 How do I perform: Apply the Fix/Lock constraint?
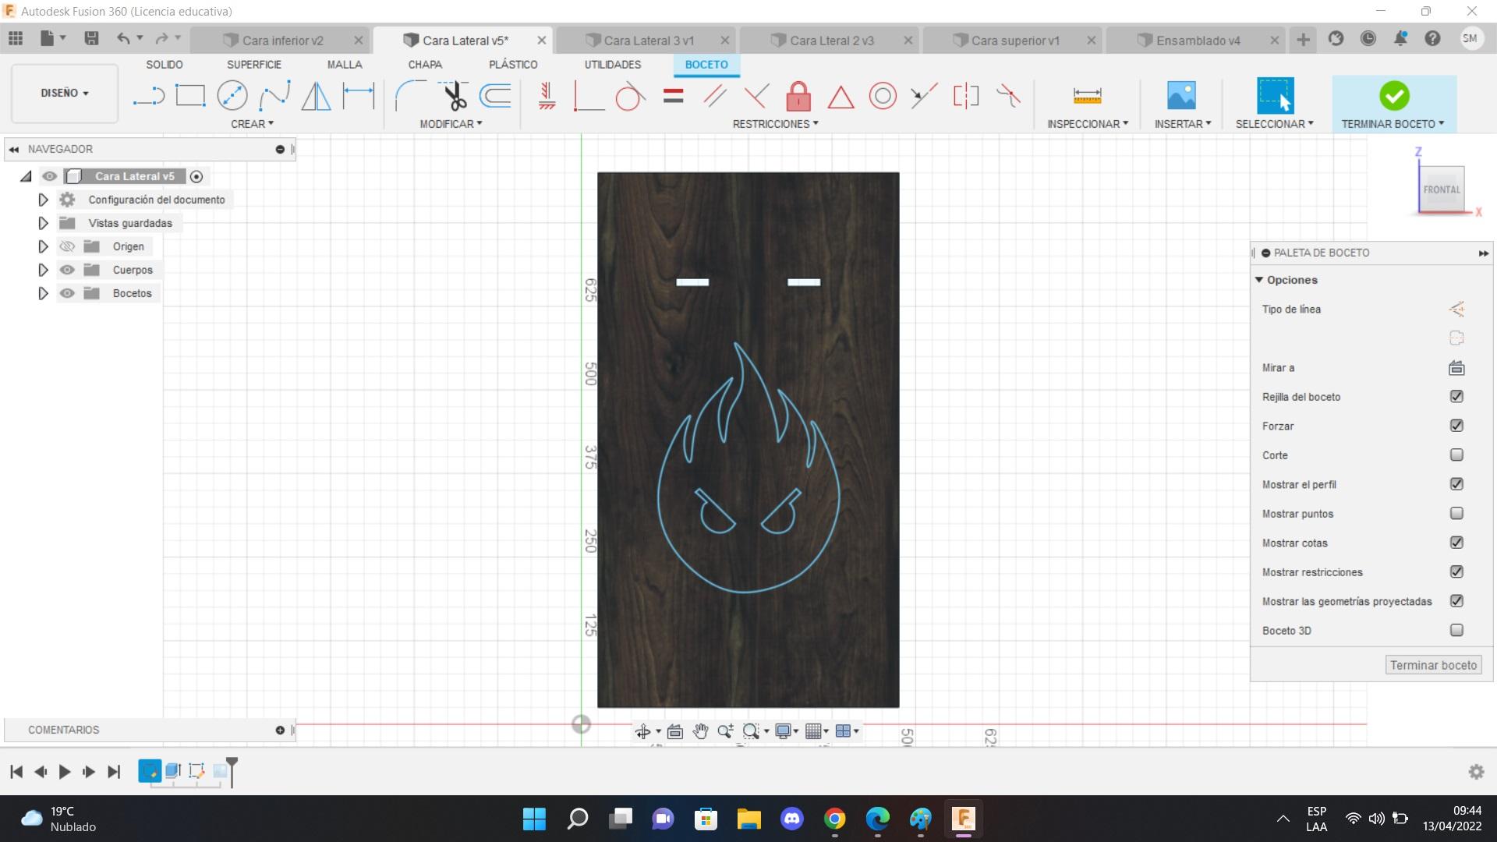point(800,94)
